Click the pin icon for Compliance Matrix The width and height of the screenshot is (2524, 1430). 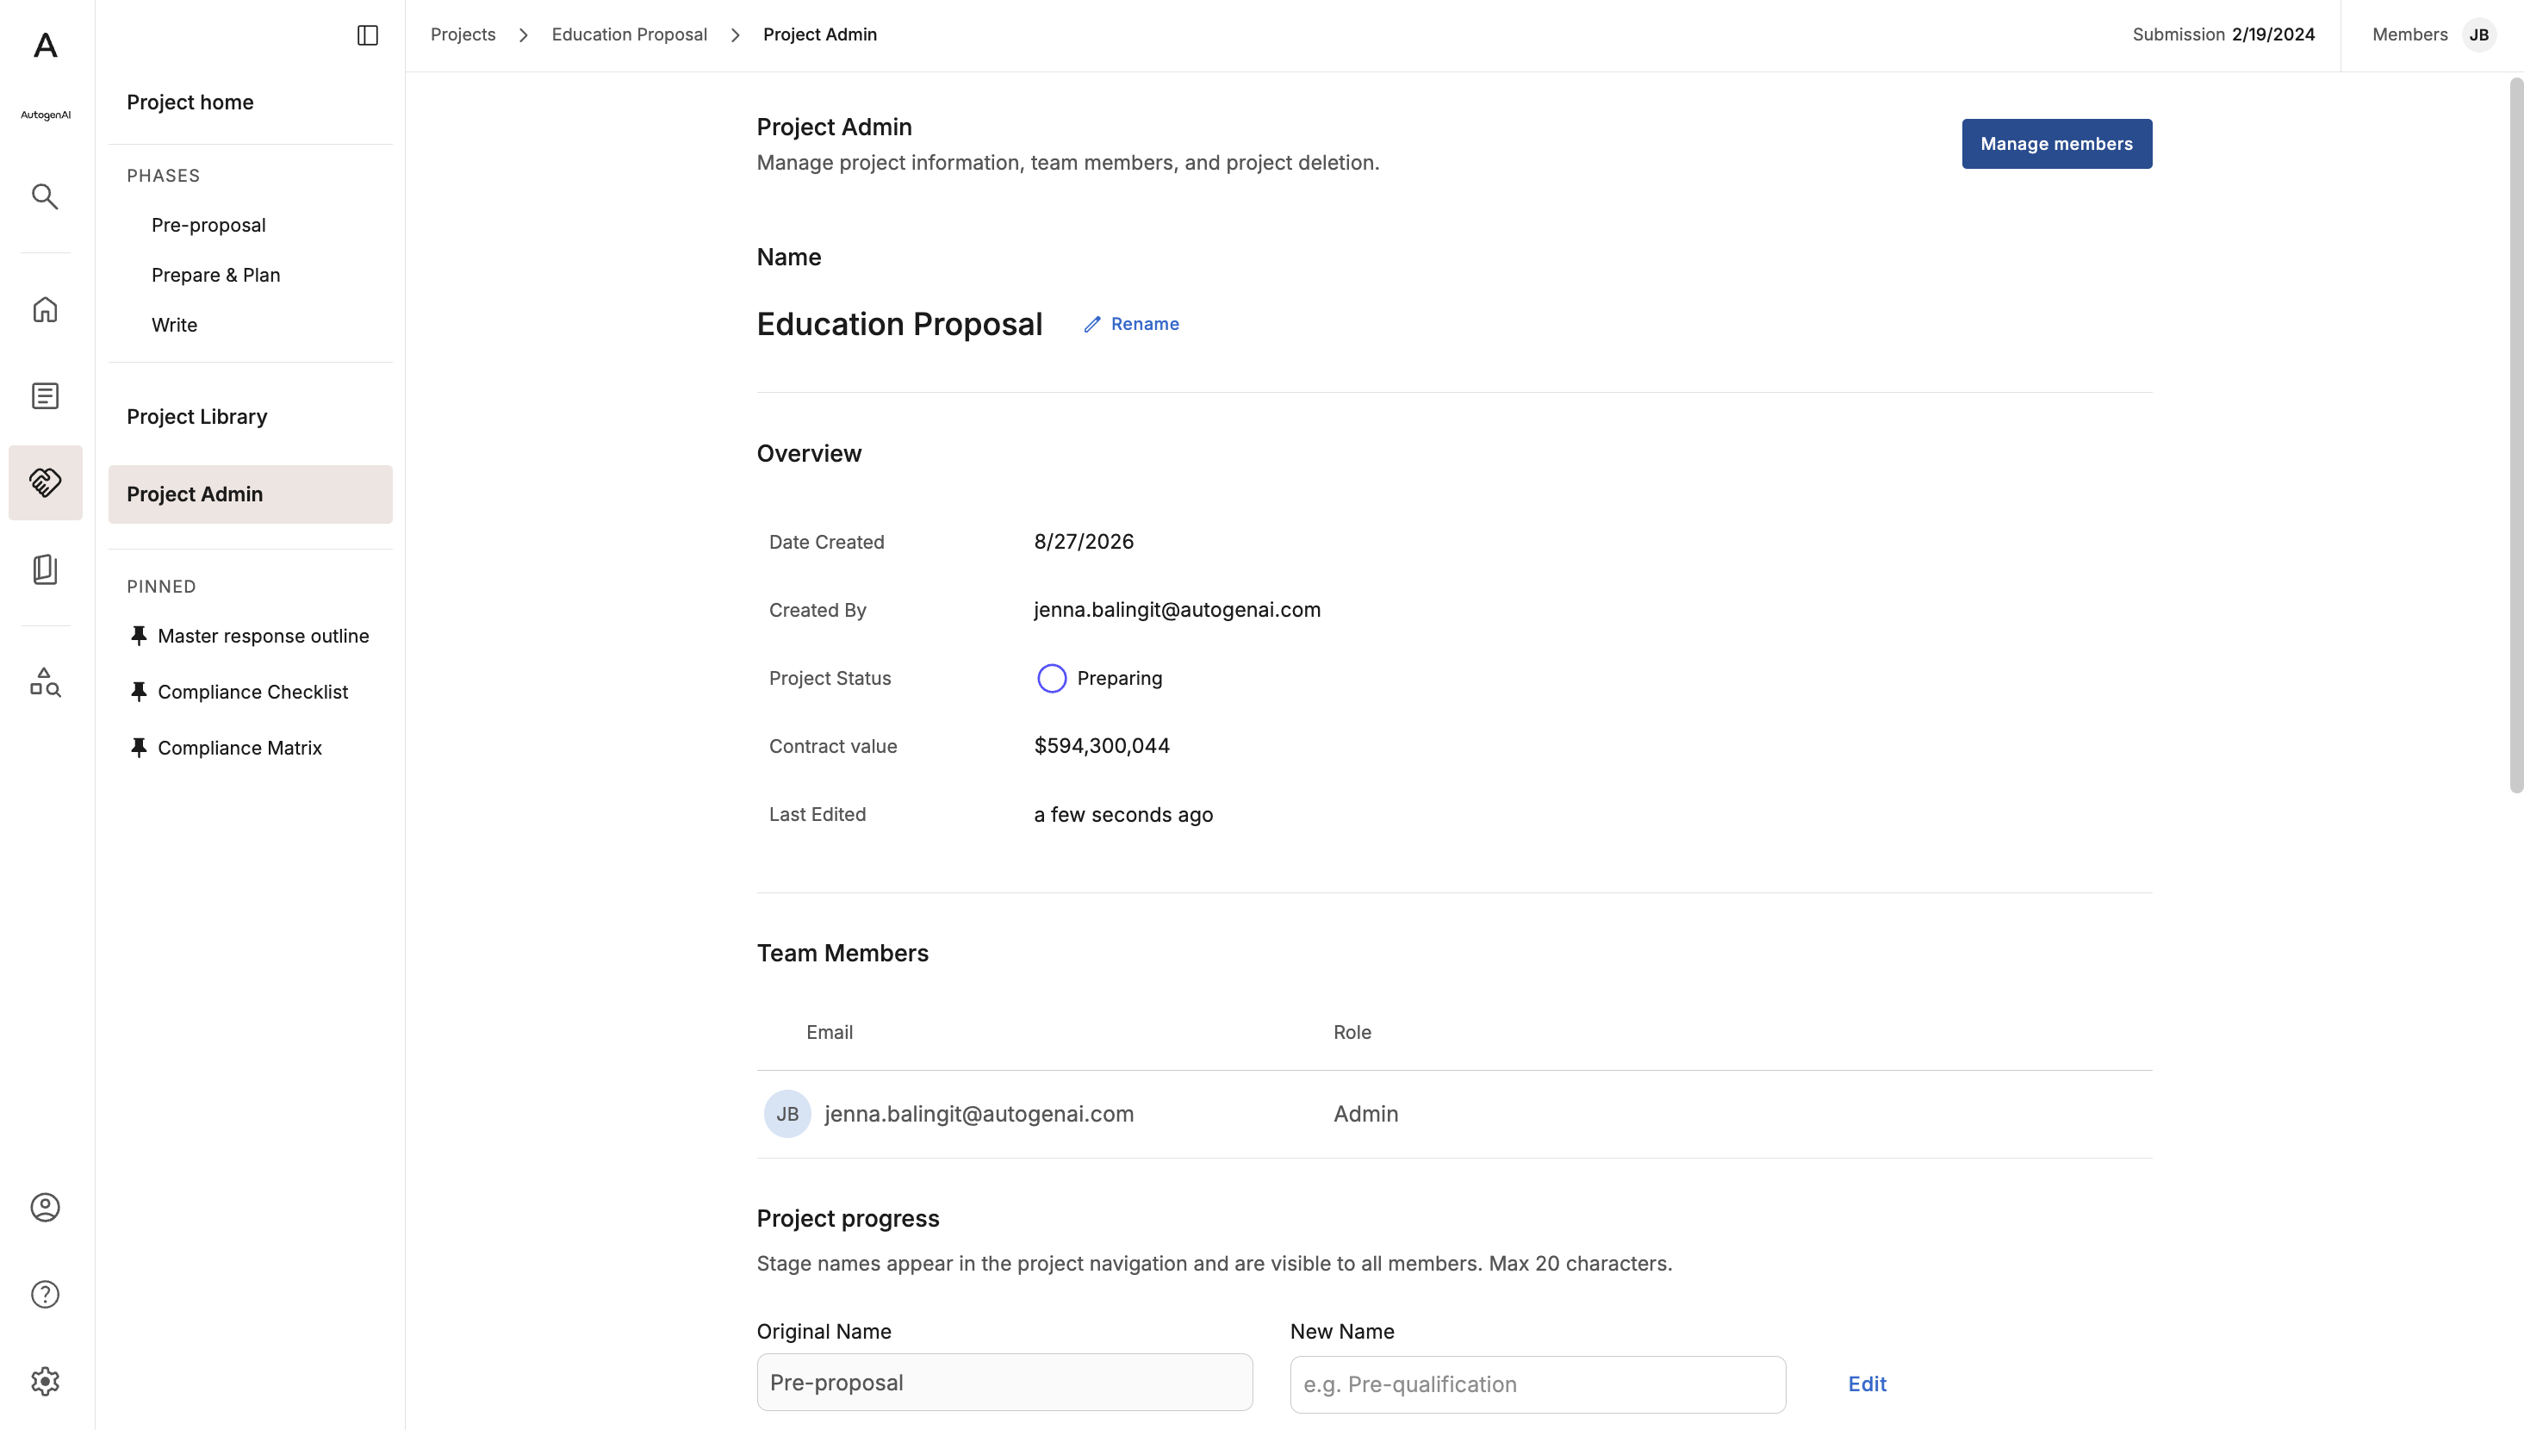point(139,749)
